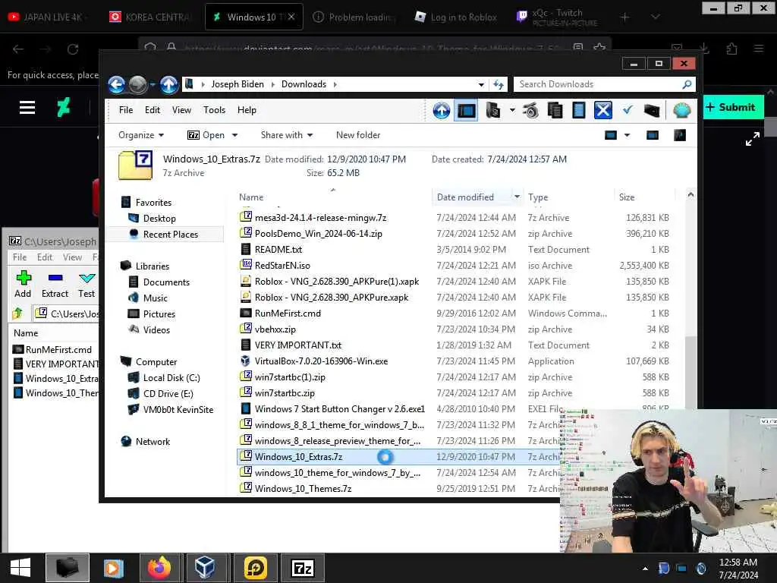This screenshot has height=583, width=777.
Task: Select CD Drive (E:) in the navigation pane
Action: tap(168, 394)
